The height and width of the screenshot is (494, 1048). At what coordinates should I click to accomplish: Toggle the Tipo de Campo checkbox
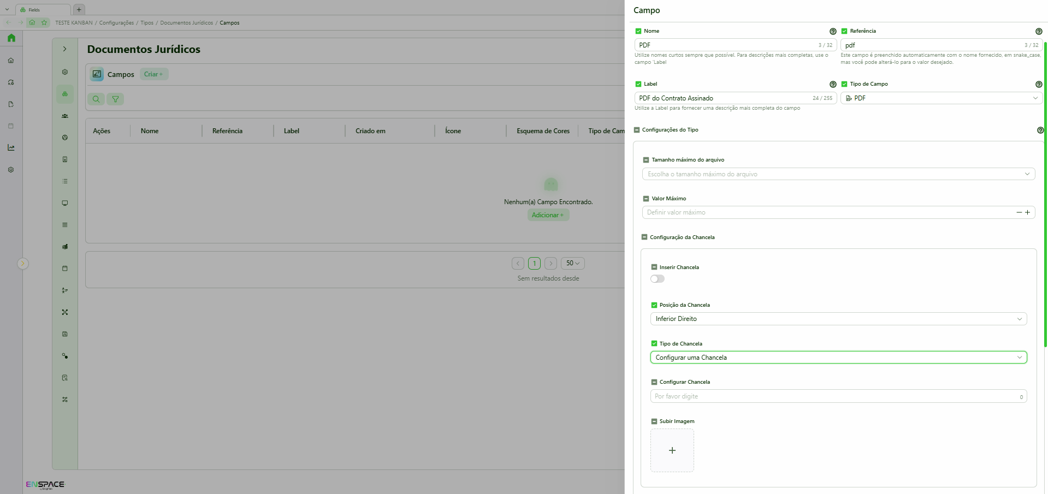tap(844, 84)
